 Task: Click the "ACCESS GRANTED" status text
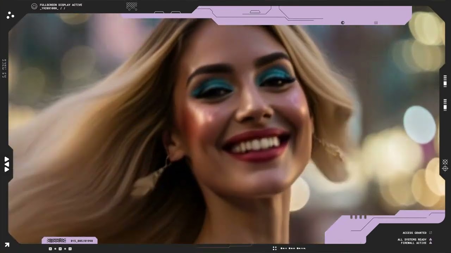click(x=415, y=233)
